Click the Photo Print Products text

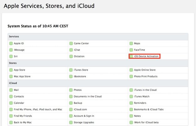146,76
